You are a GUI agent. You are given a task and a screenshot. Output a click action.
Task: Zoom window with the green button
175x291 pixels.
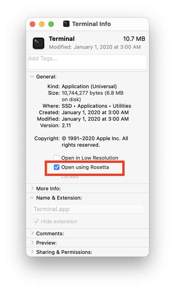coord(51,24)
